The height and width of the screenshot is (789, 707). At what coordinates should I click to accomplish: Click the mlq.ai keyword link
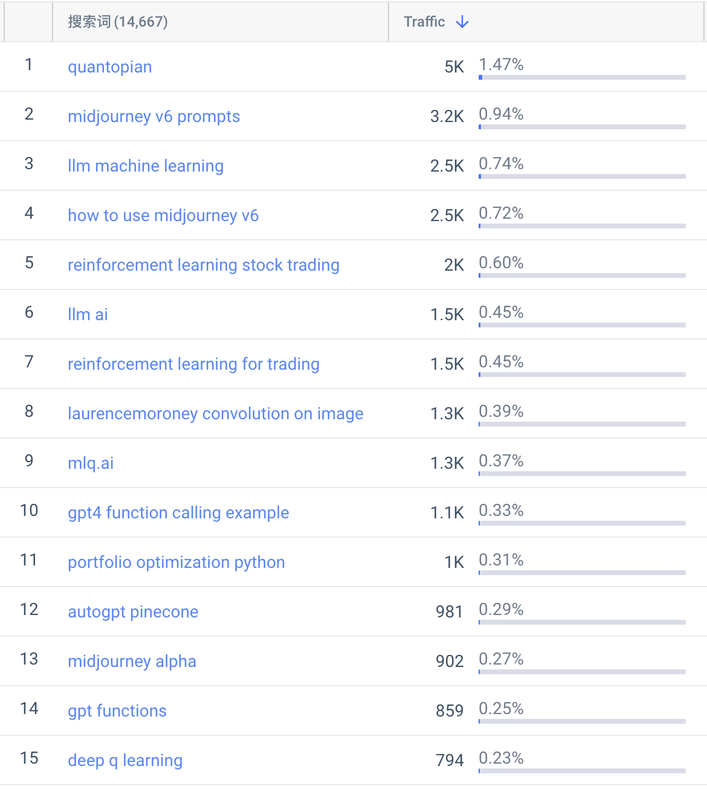point(91,463)
